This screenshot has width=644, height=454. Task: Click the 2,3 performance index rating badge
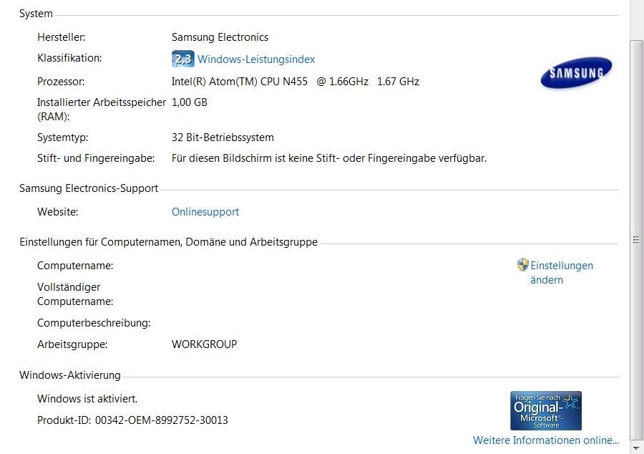[182, 59]
